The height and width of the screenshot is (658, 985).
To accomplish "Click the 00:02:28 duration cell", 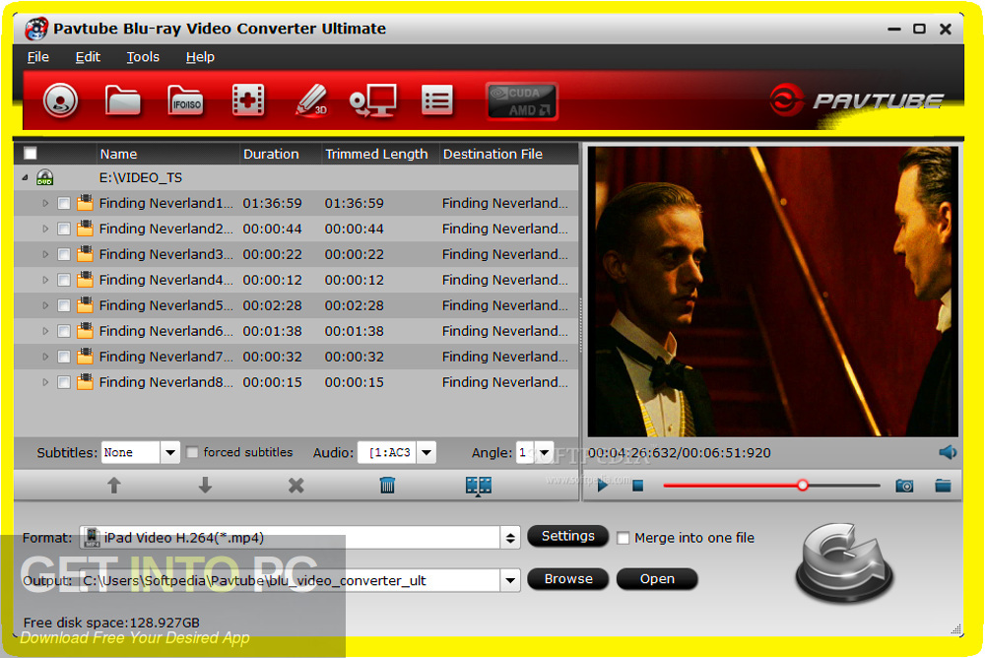I will pyautogui.click(x=272, y=305).
